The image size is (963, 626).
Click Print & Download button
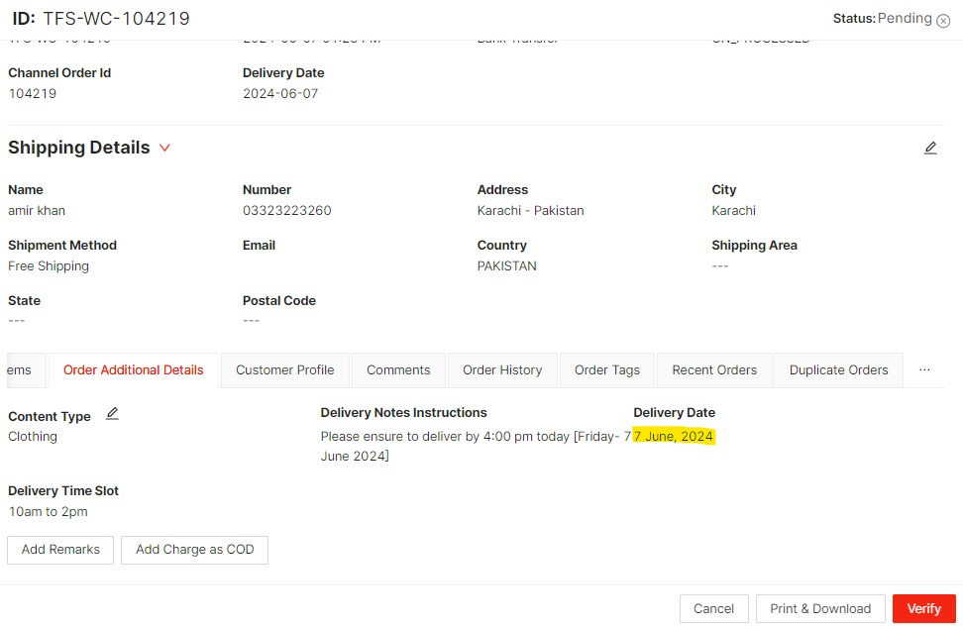click(x=820, y=608)
